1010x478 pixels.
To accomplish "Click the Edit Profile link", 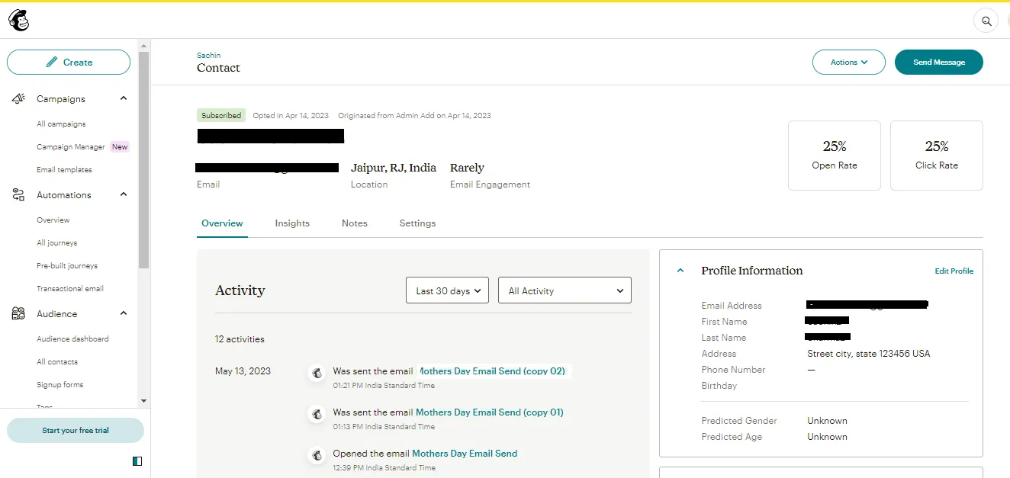I will [x=954, y=271].
